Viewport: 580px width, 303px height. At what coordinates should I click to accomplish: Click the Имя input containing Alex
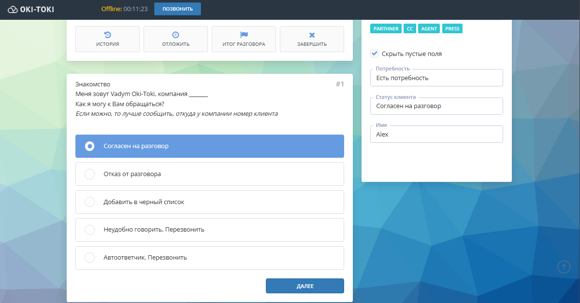click(x=436, y=134)
